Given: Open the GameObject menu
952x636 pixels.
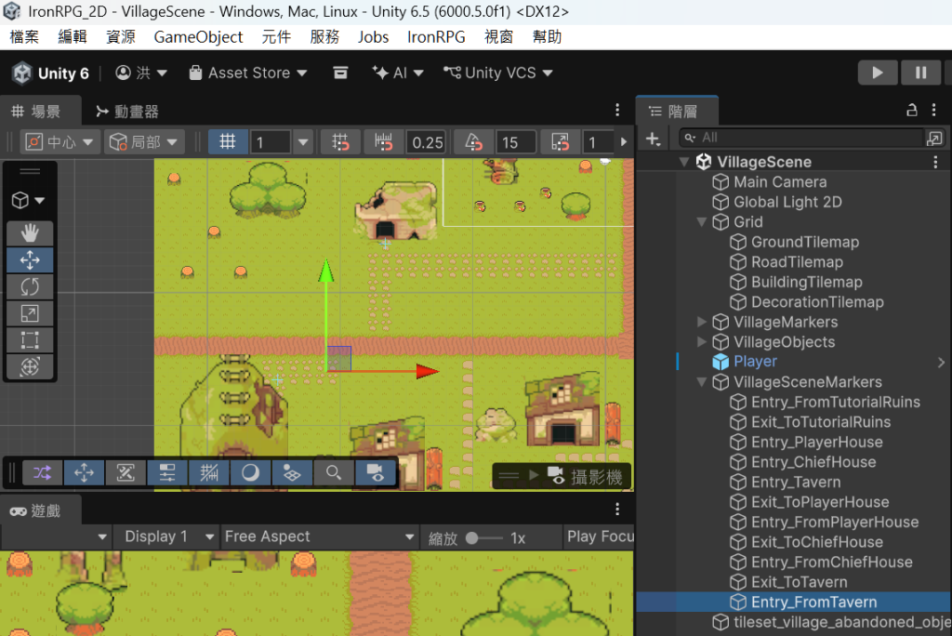Looking at the screenshot, I should point(198,37).
